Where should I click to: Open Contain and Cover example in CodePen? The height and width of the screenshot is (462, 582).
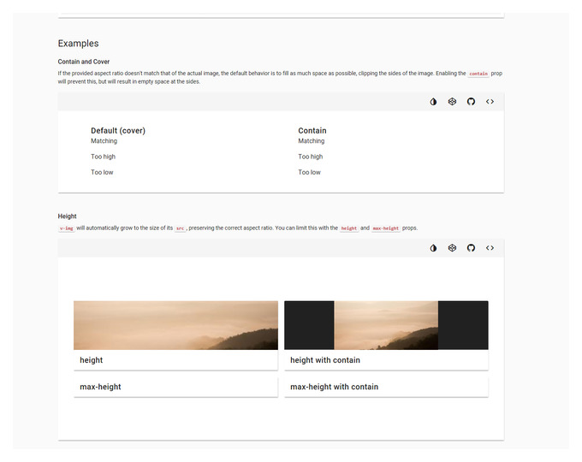click(452, 102)
